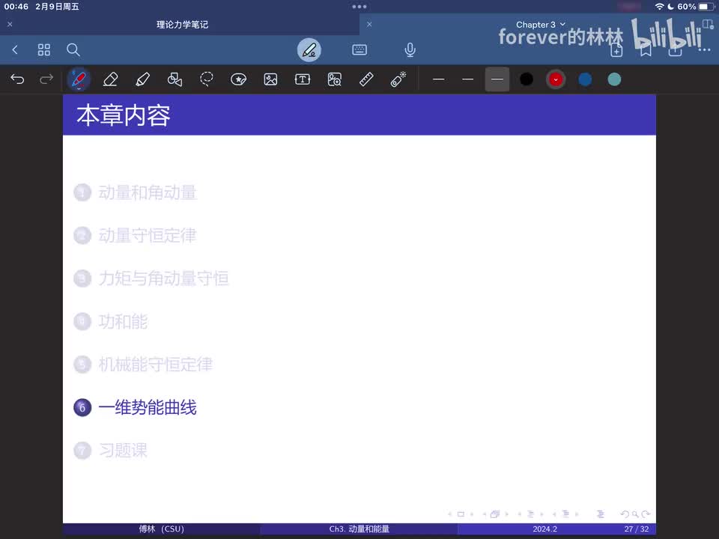The image size is (719, 539).
Task: Click the 2024.2 date in footer
Action: pos(544,529)
